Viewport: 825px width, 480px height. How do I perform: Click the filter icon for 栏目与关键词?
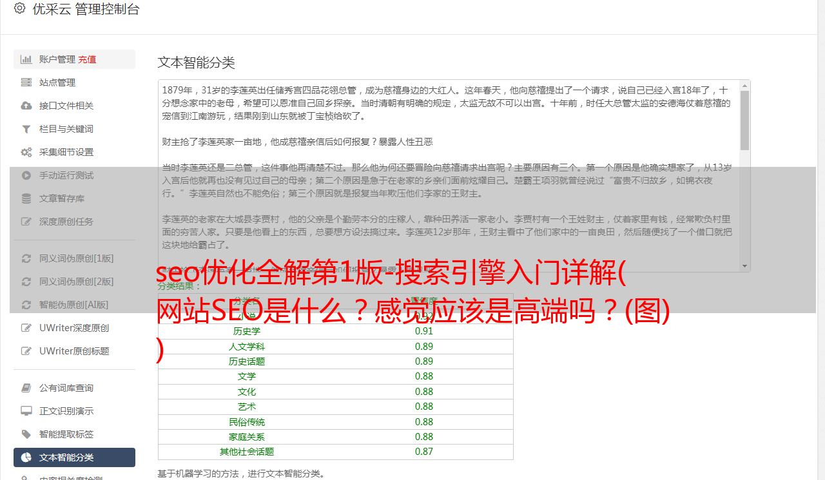pos(26,129)
